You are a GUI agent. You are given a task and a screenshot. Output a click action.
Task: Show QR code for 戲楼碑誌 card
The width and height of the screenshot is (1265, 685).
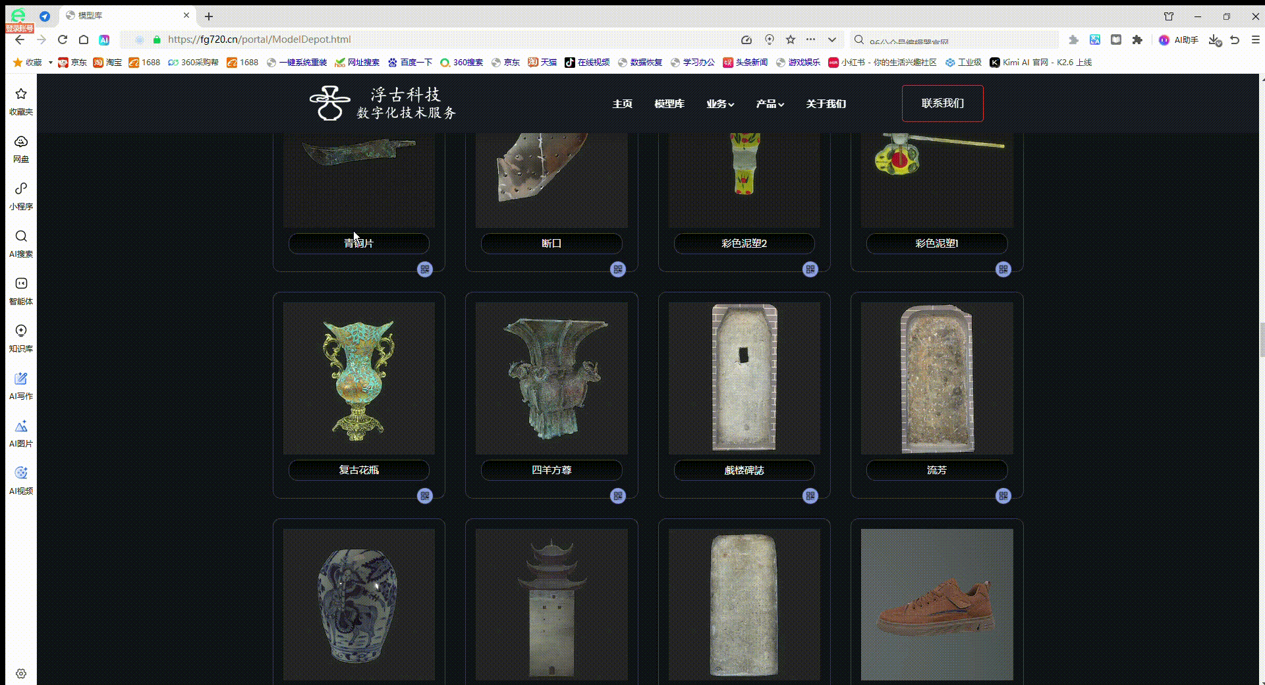pos(810,496)
